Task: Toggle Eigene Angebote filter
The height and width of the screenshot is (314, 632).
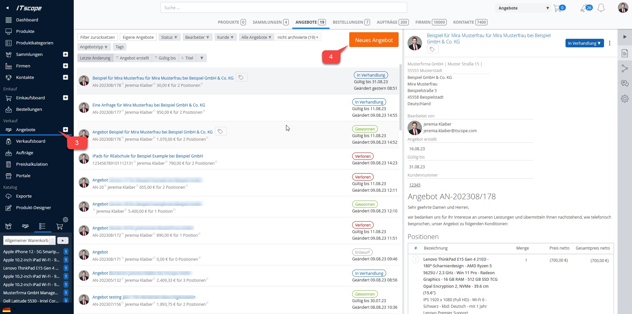Action: click(x=138, y=37)
